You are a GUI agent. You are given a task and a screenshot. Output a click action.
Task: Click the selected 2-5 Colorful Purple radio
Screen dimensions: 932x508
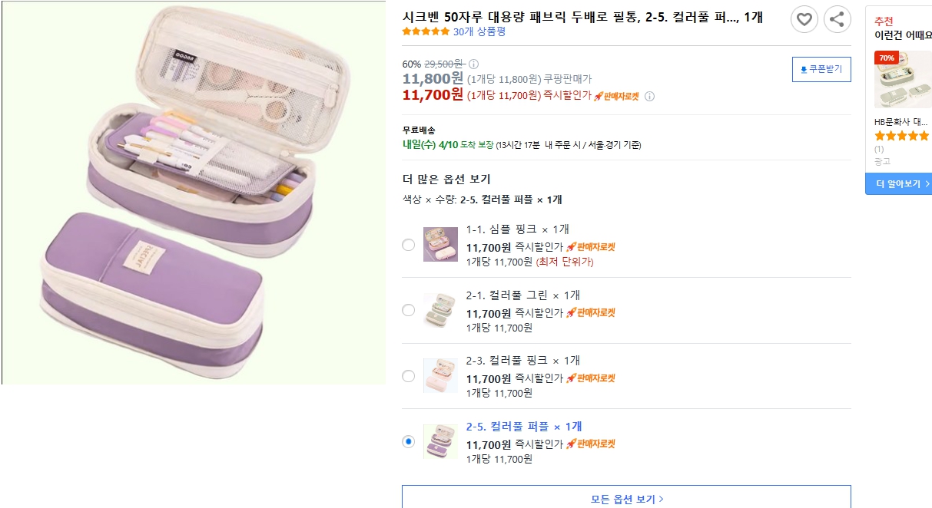(409, 441)
